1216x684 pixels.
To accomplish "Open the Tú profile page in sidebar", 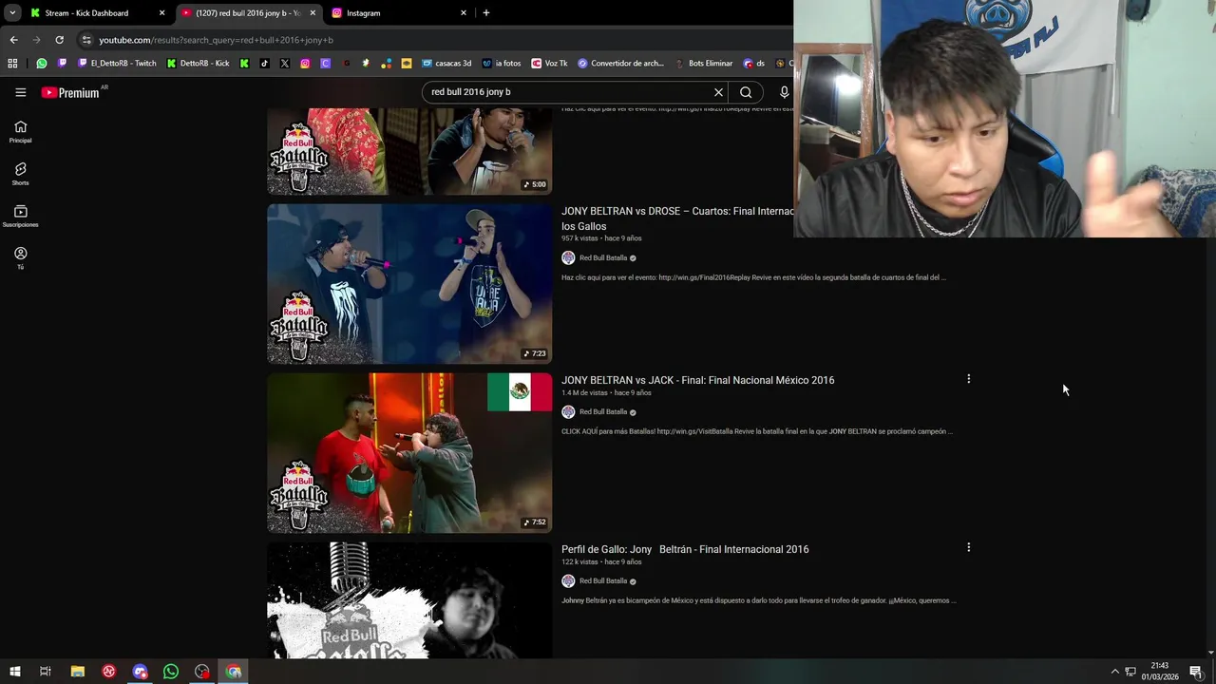I will click(20, 258).
